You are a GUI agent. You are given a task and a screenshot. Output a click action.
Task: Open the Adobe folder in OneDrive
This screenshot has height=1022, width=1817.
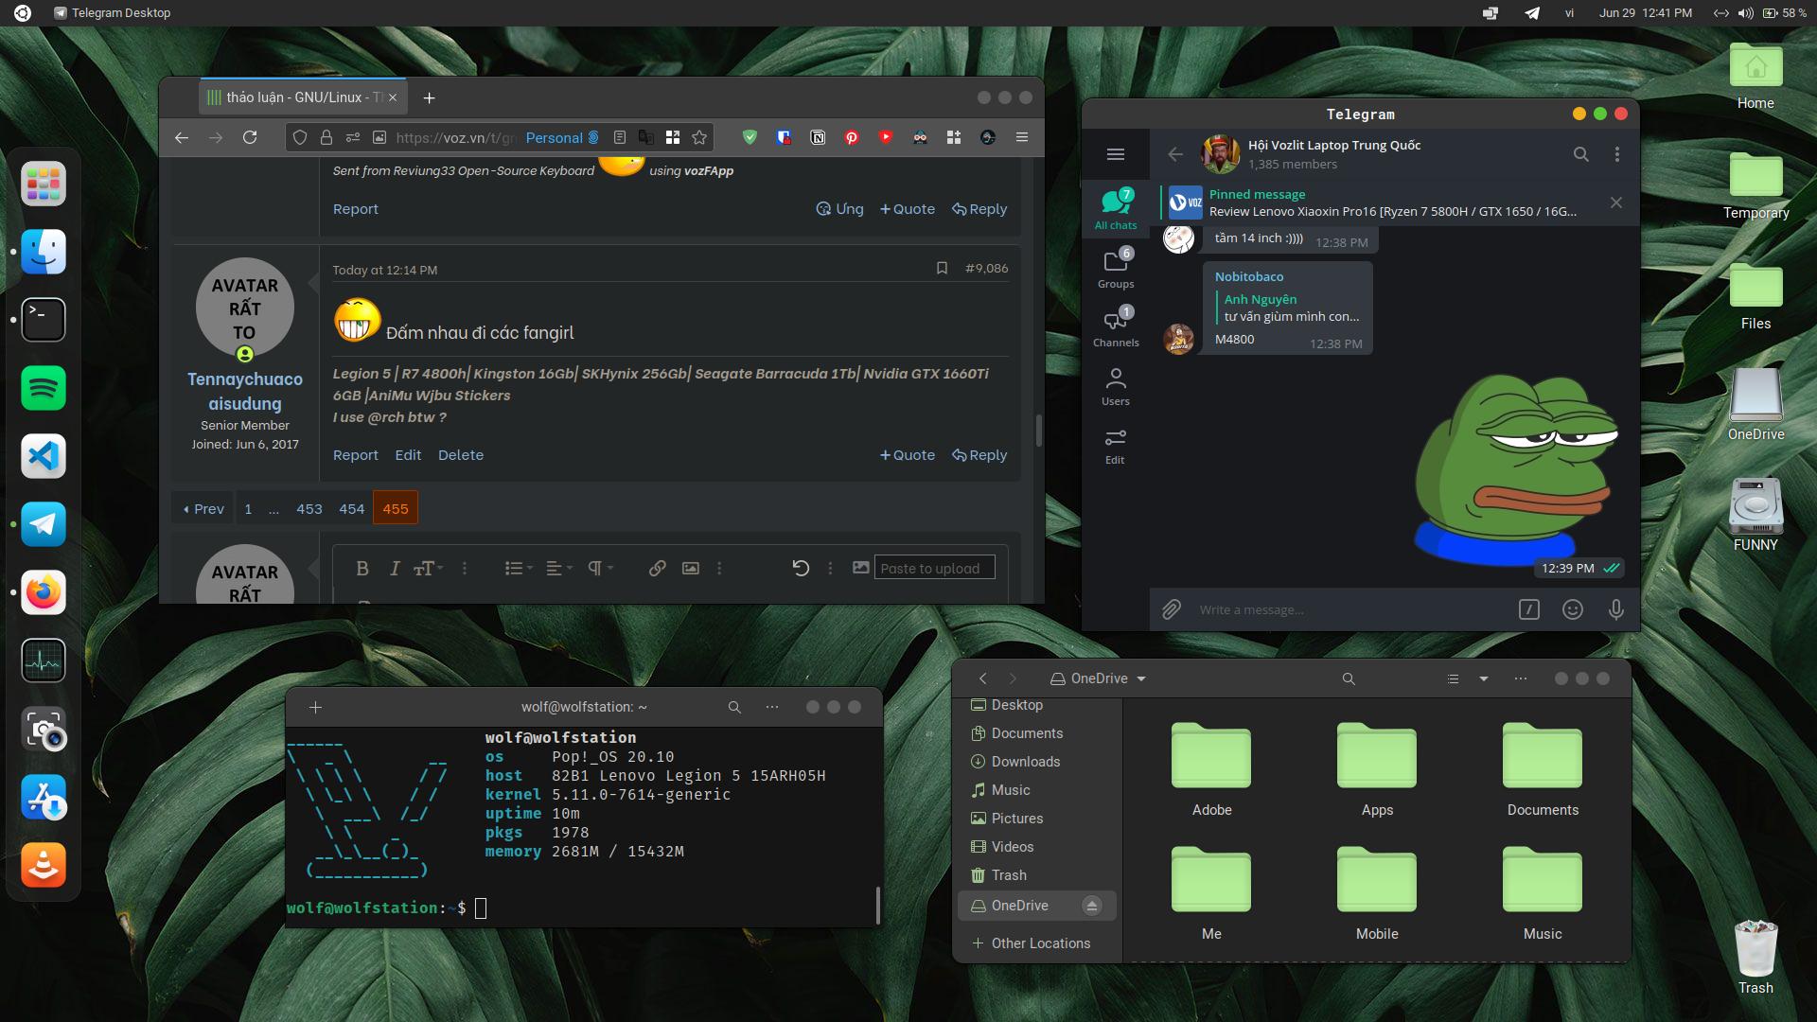pyautogui.click(x=1211, y=768)
